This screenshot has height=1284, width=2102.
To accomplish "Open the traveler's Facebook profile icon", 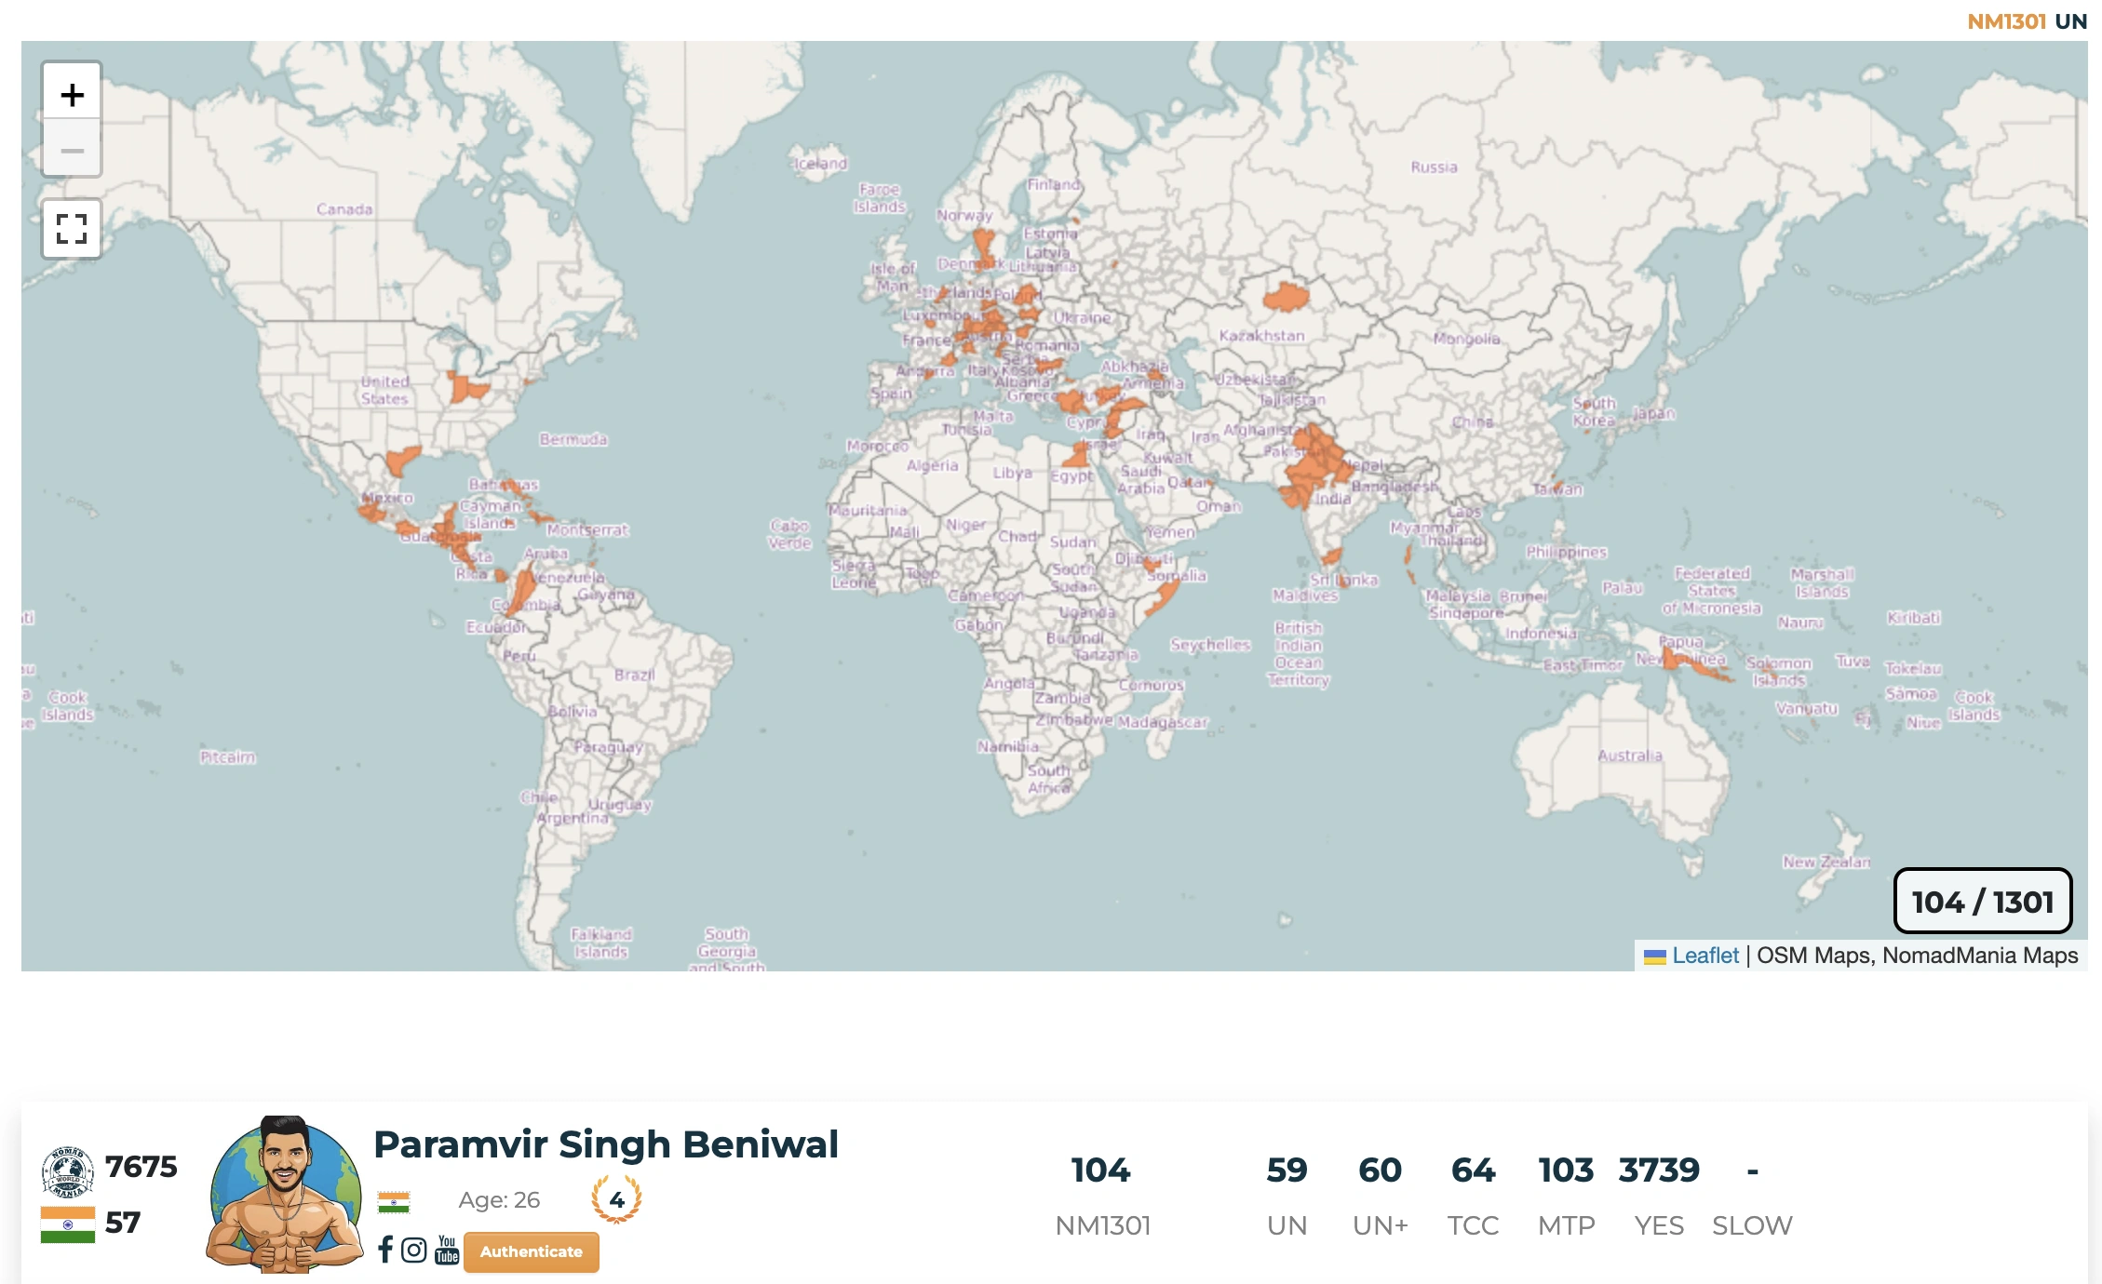I will point(385,1250).
